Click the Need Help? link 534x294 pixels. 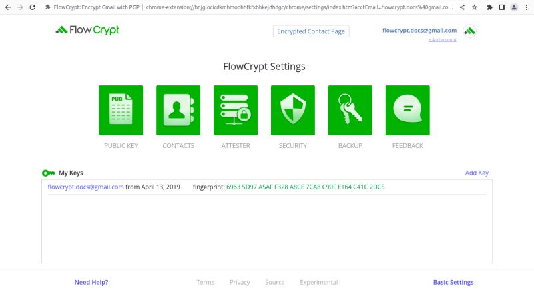click(x=91, y=282)
